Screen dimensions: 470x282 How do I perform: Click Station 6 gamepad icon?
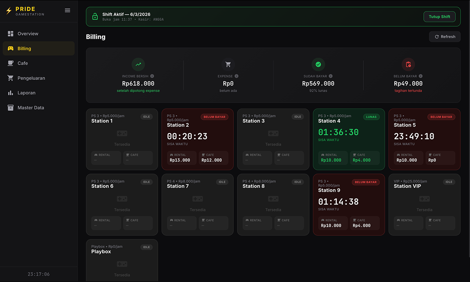click(x=122, y=199)
